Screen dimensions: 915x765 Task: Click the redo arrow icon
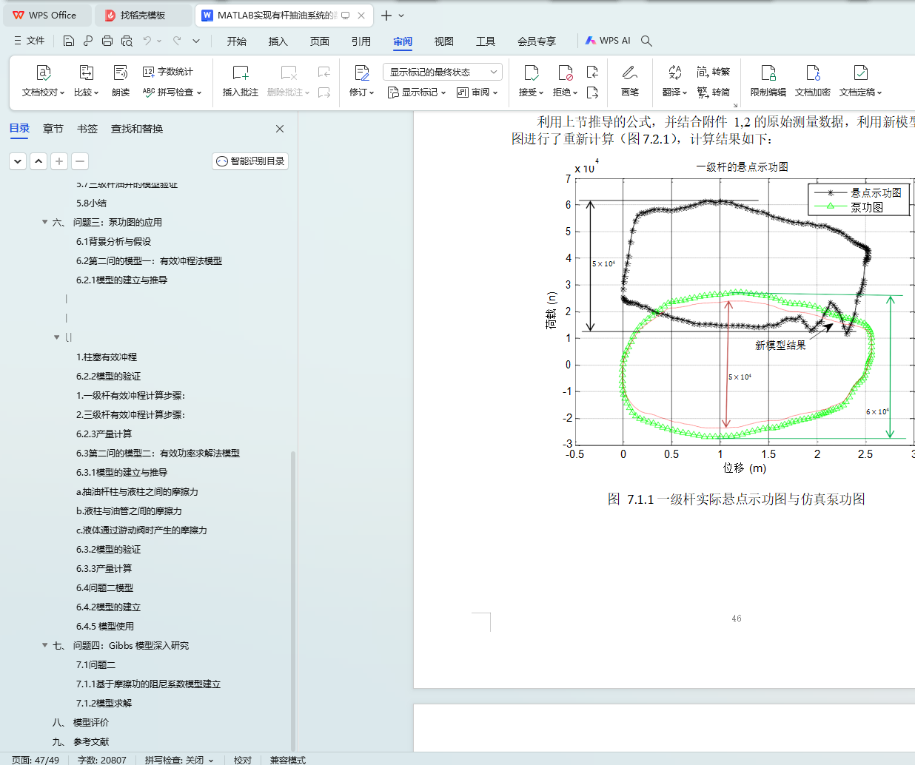pyautogui.click(x=177, y=41)
